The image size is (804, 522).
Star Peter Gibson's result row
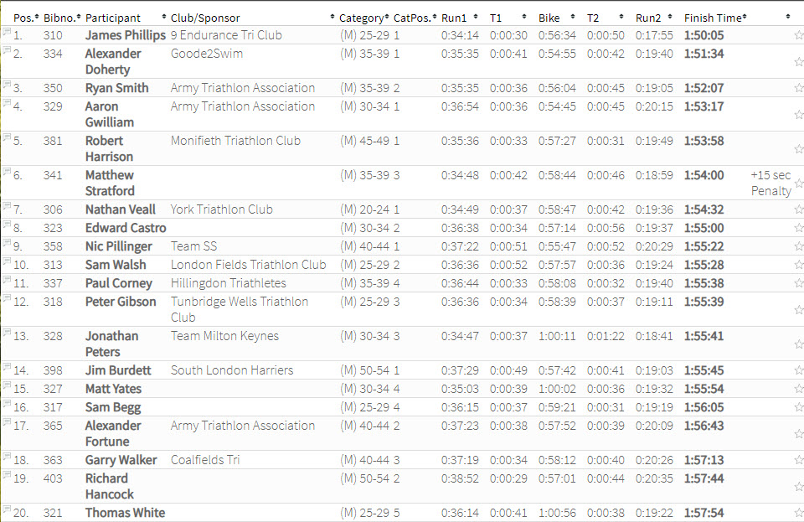799,310
